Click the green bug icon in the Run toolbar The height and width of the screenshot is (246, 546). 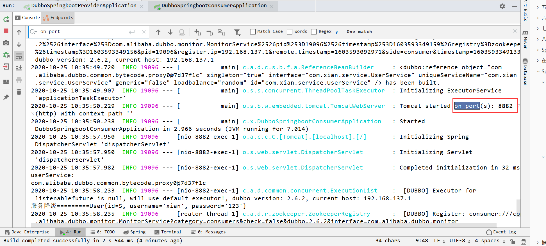pyautogui.click(x=6, y=55)
